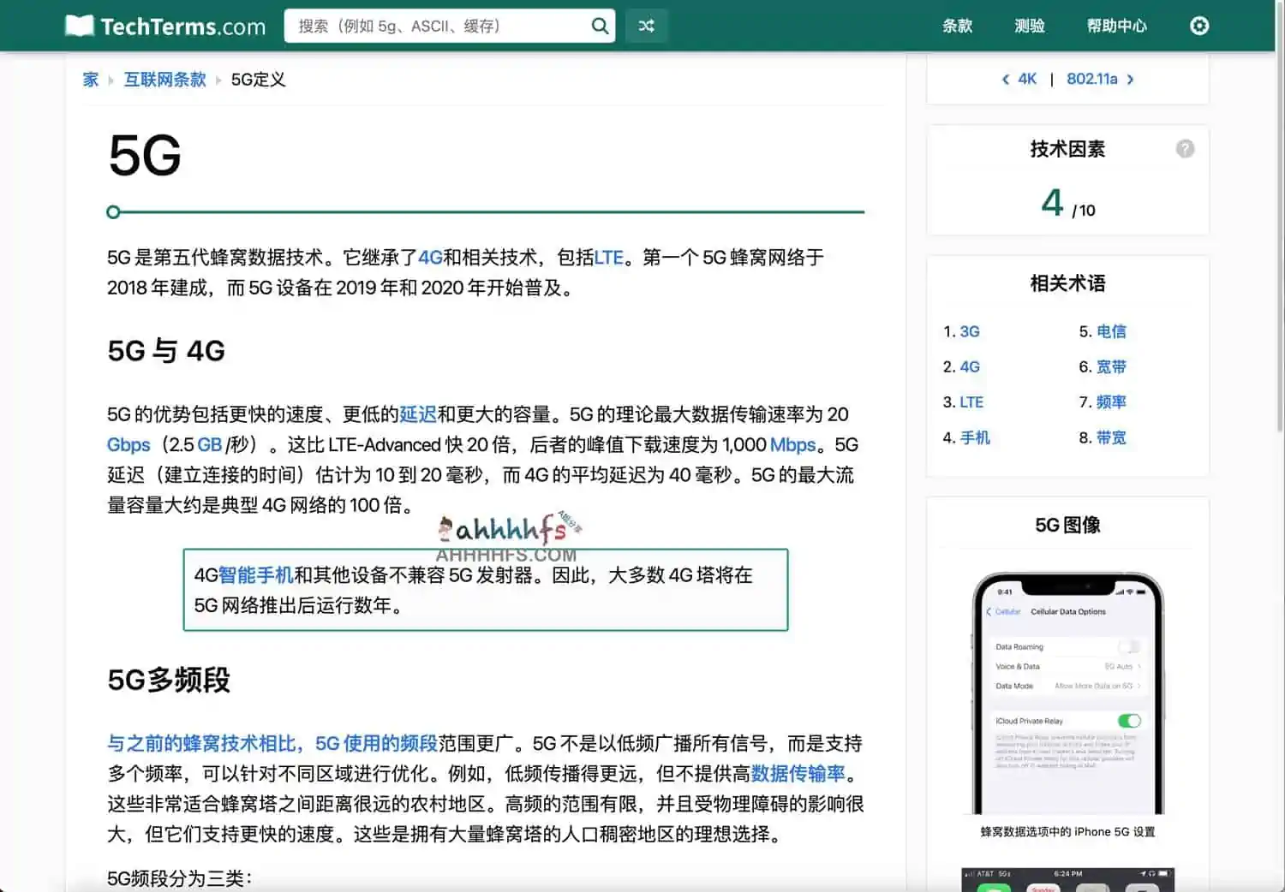Open the settings gear icon
This screenshot has width=1285, height=892.
1198,26
